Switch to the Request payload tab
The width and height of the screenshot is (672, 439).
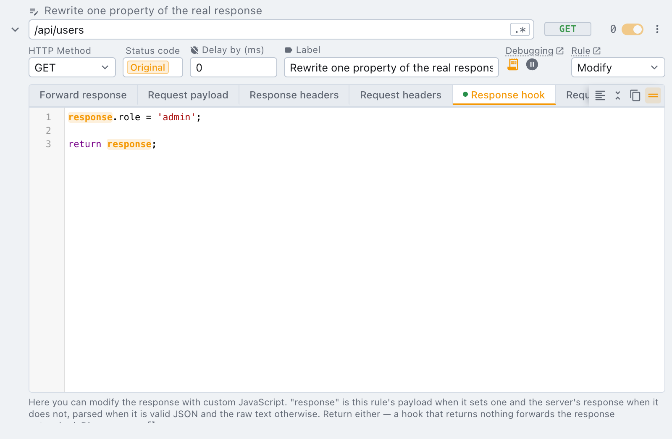pyautogui.click(x=188, y=95)
